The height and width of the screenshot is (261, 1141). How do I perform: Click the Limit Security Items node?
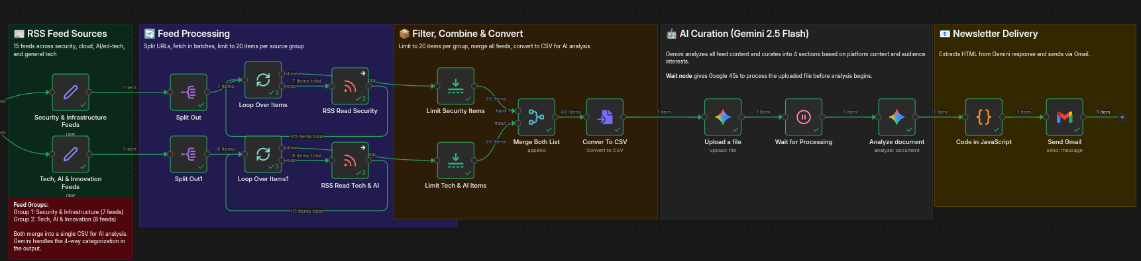pyautogui.click(x=456, y=86)
